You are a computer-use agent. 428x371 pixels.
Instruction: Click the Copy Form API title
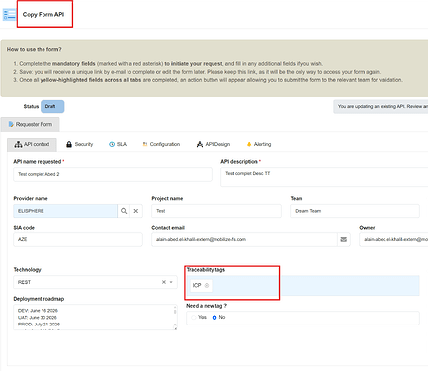[43, 15]
